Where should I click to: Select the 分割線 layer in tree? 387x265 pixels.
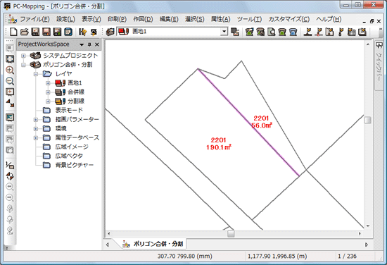76,101
